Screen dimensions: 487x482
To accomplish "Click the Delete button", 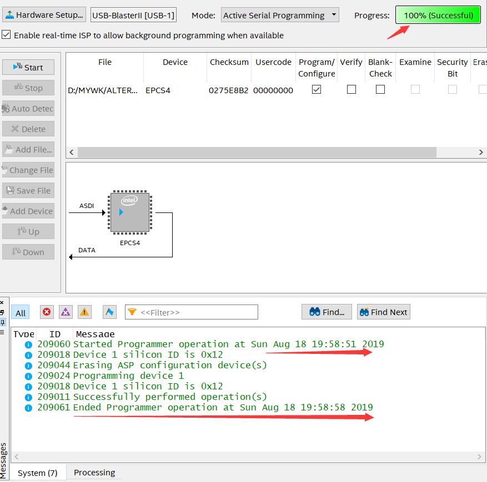I will [x=28, y=129].
